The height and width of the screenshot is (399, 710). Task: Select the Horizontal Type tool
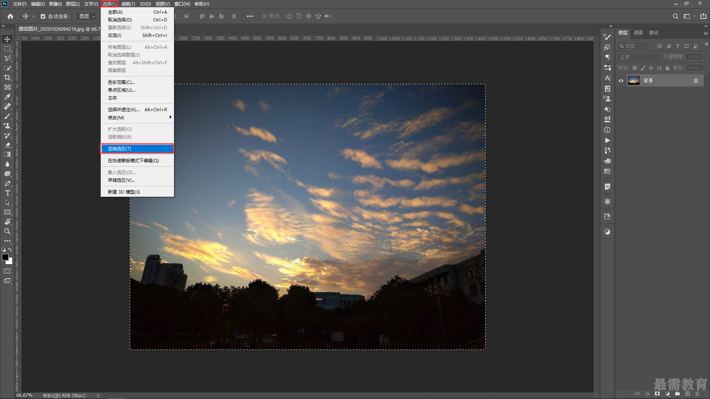7,193
